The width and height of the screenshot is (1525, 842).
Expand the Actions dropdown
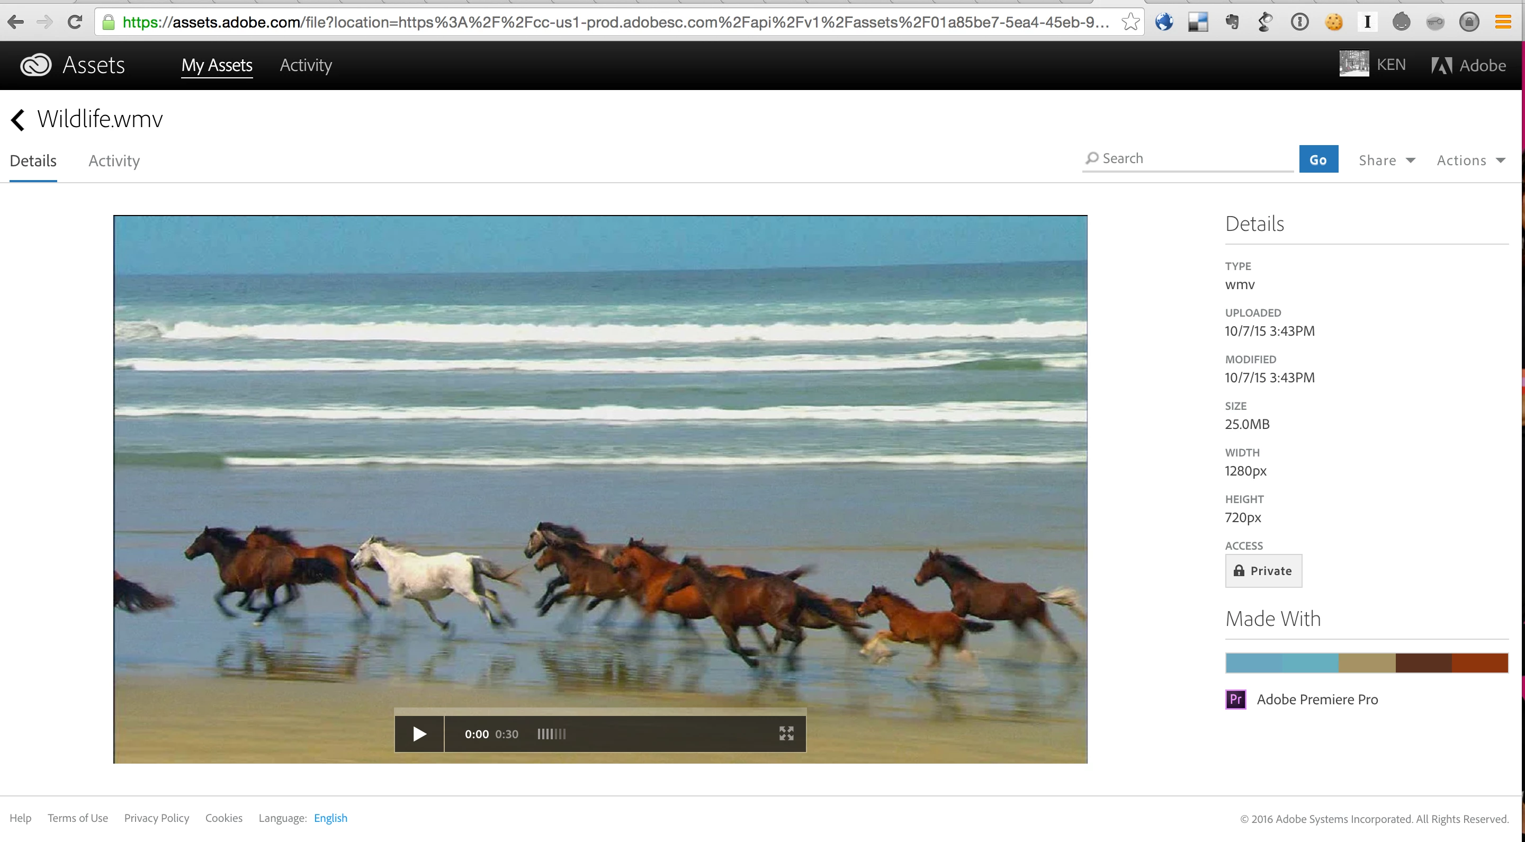pos(1470,160)
